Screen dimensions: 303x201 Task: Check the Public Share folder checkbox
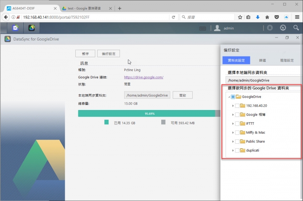[237, 142]
